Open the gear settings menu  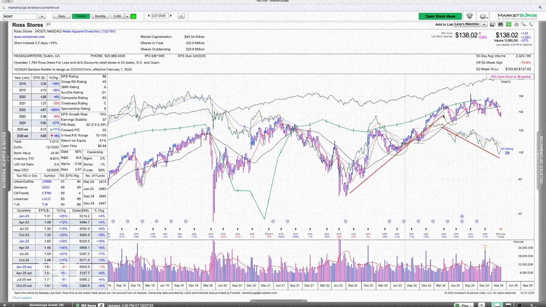(x=483, y=16)
